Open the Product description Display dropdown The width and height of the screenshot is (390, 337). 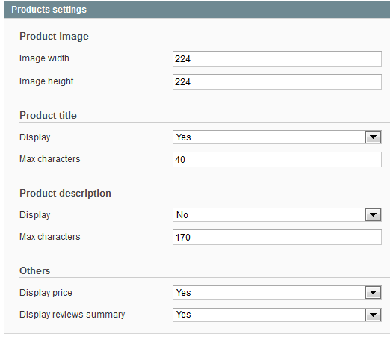click(x=277, y=215)
